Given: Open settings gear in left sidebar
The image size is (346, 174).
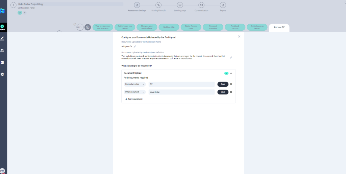Looking at the screenshot, I should (2, 74).
